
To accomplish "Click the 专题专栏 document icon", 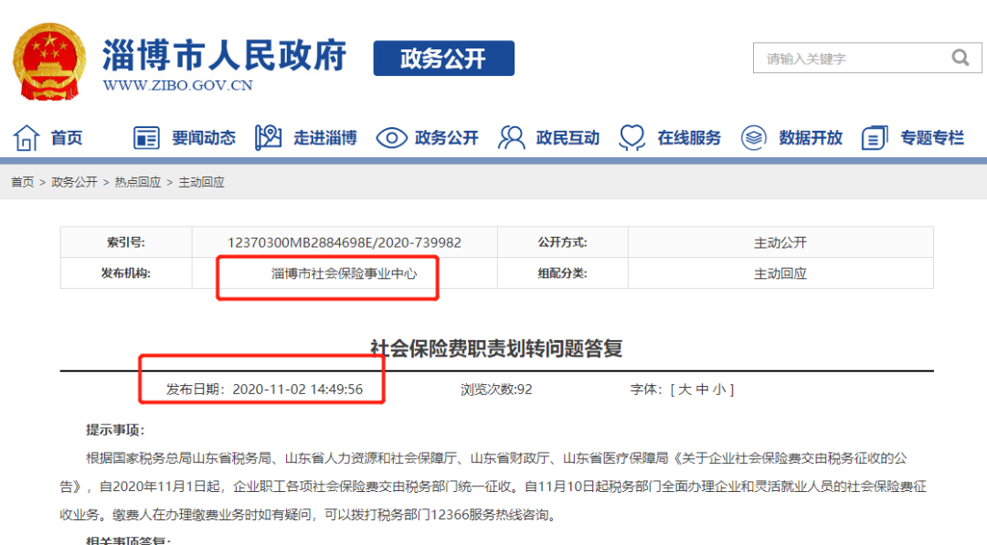I will point(874,136).
